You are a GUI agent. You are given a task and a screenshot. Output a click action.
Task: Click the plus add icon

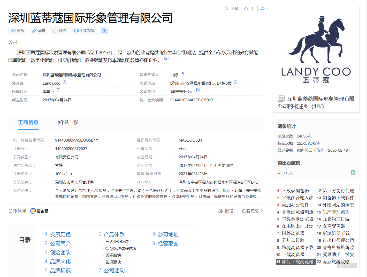point(104,31)
